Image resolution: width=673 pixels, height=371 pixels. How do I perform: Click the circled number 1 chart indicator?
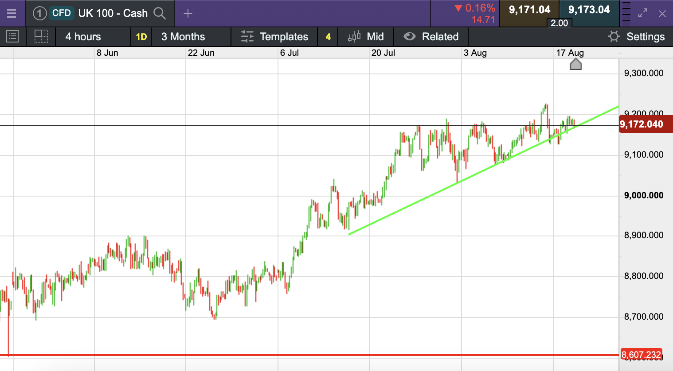point(39,13)
